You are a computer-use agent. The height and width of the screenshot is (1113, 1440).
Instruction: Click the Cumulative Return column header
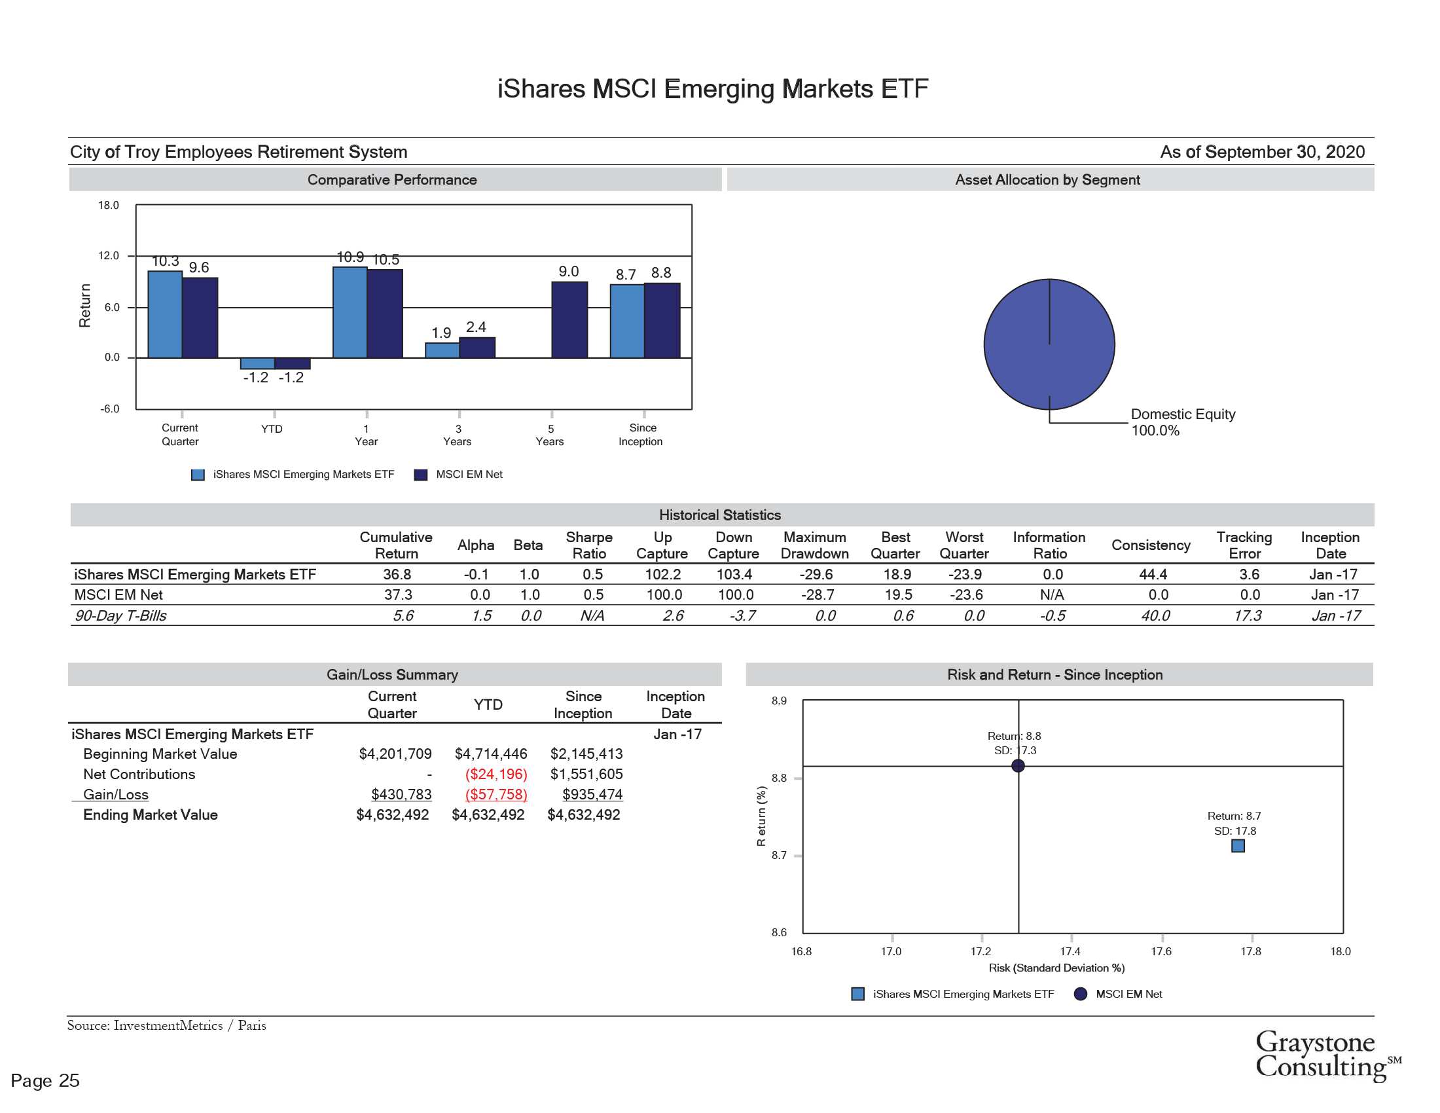[396, 545]
